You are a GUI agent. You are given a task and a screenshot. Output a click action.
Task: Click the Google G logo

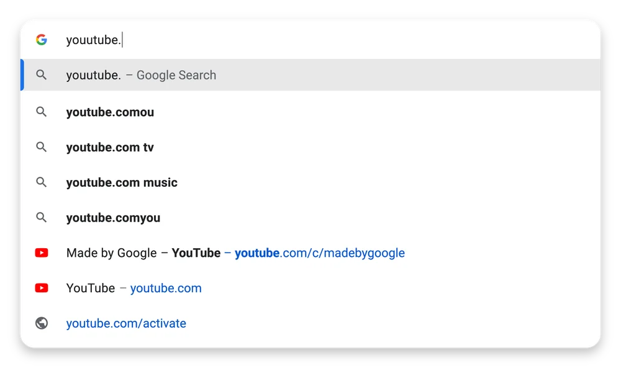point(42,40)
